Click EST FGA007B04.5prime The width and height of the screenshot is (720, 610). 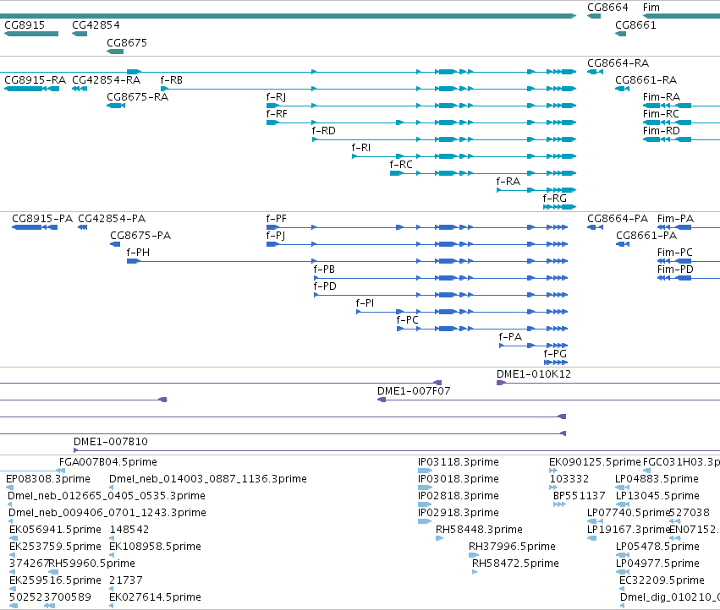[108, 462]
